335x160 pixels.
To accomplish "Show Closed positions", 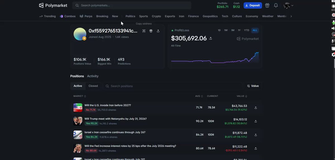I will (x=93, y=86).
